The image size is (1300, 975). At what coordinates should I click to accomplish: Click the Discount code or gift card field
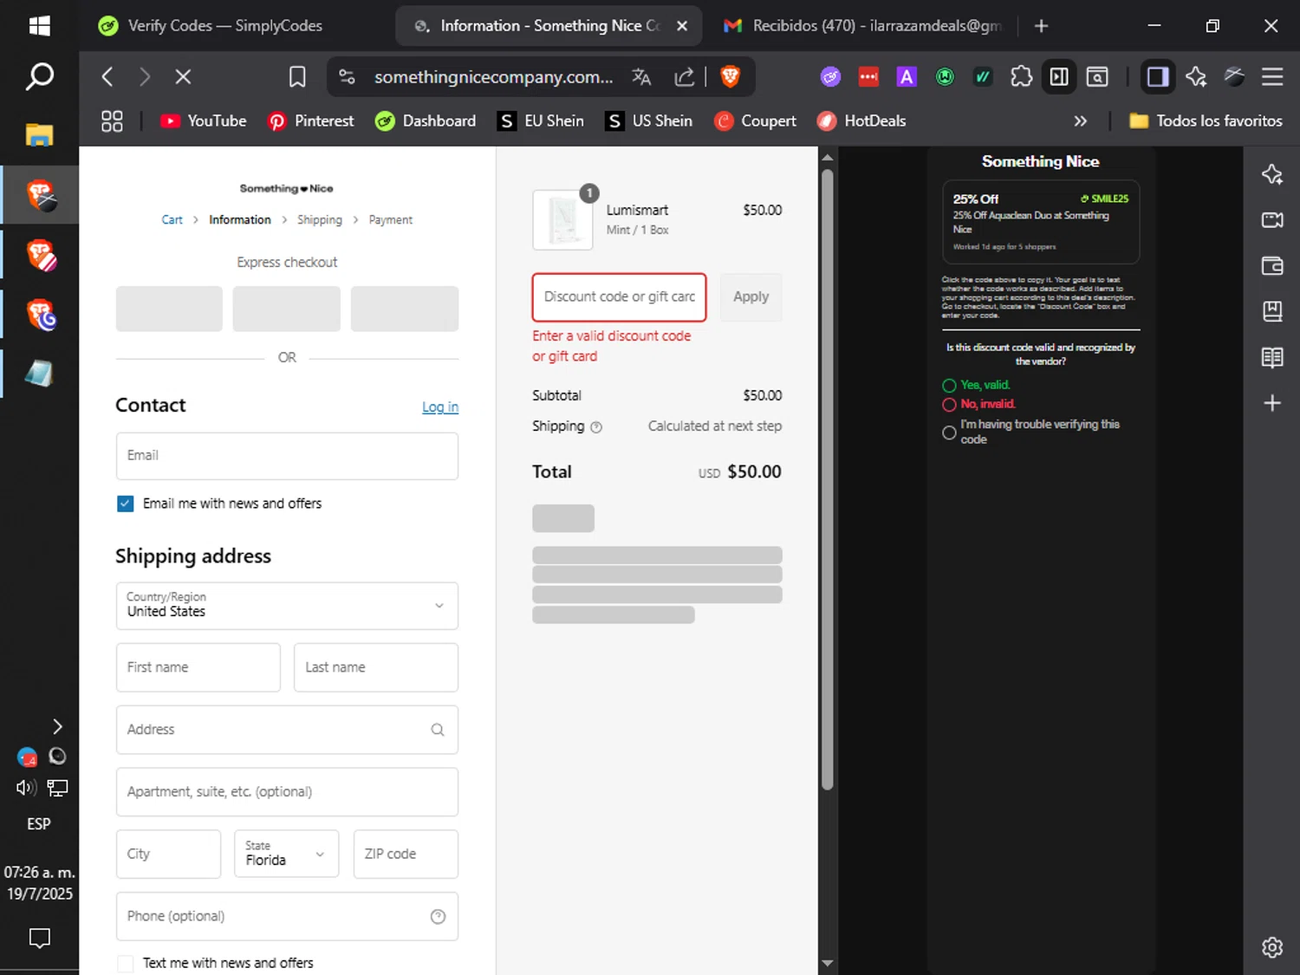point(620,297)
